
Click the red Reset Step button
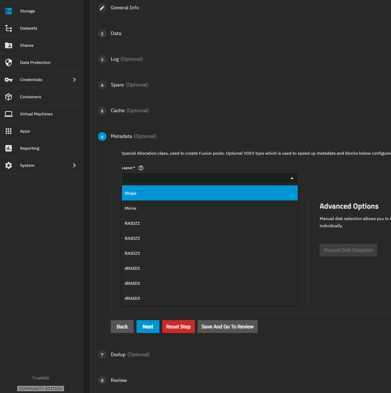pyautogui.click(x=178, y=327)
